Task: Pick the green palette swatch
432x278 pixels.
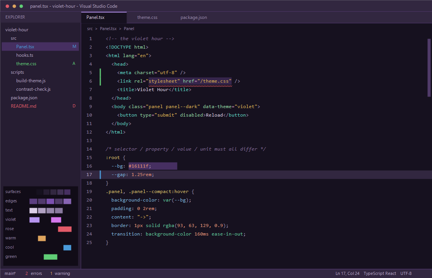Action: [x=51, y=257]
